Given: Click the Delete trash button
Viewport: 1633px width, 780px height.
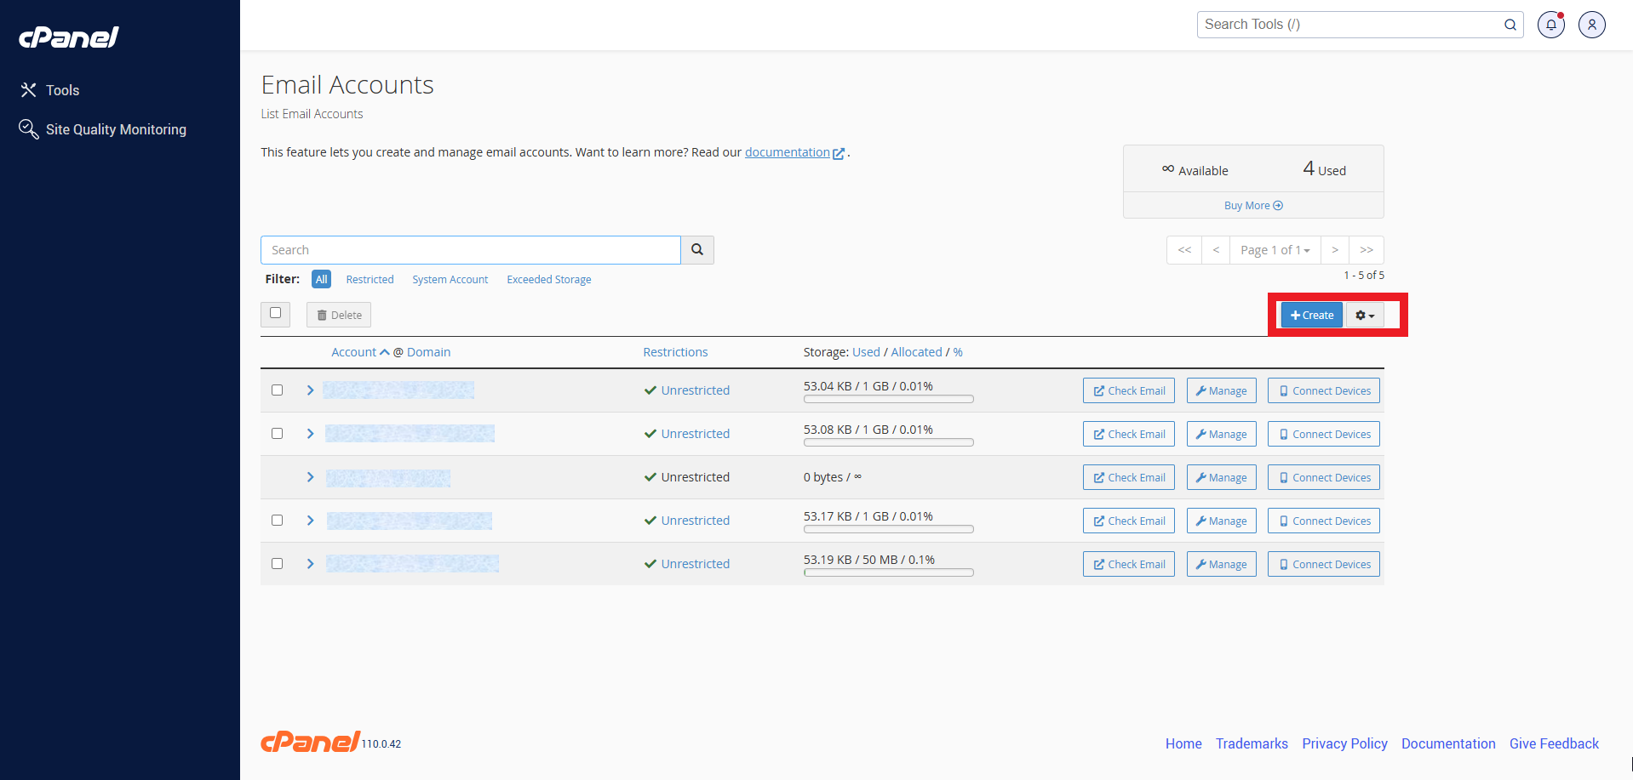Looking at the screenshot, I should (339, 315).
